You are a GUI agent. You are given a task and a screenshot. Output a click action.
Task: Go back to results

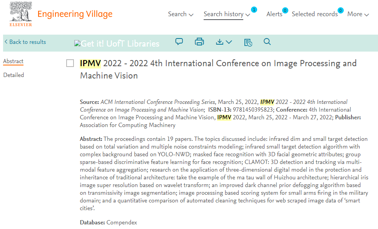[25, 42]
